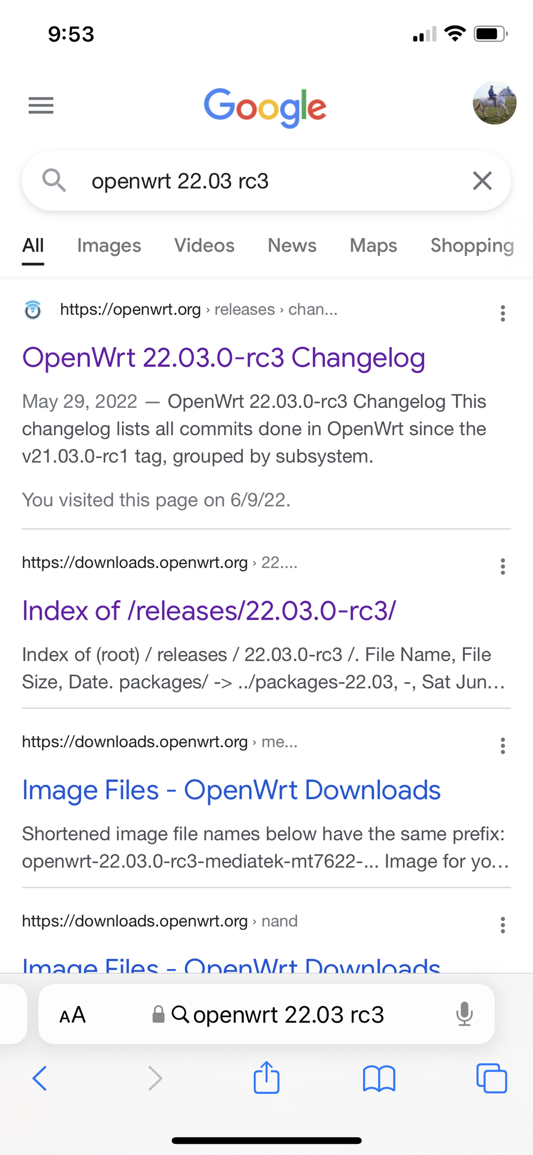Tap the openwrt.org releases breadcrumb URL
The height and width of the screenshot is (1155, 533).
click(199, 309)
